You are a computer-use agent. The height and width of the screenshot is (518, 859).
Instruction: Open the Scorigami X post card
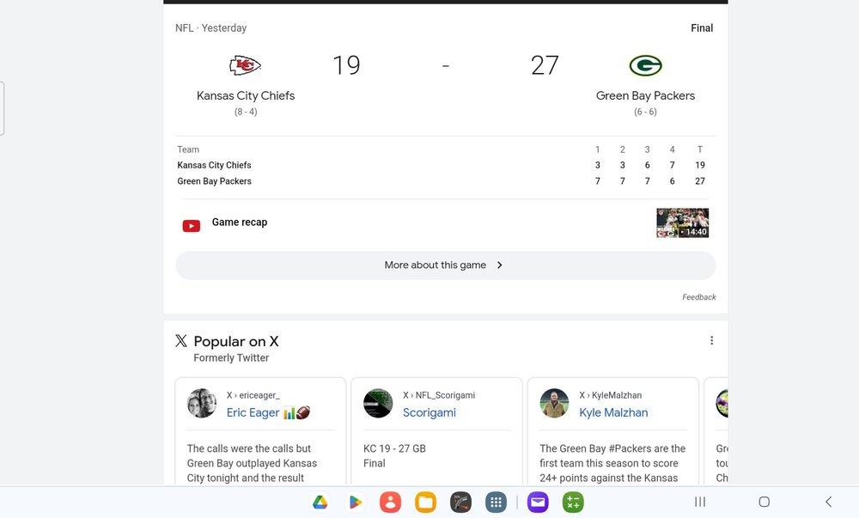pyautogui.click(x=436, y=431)
